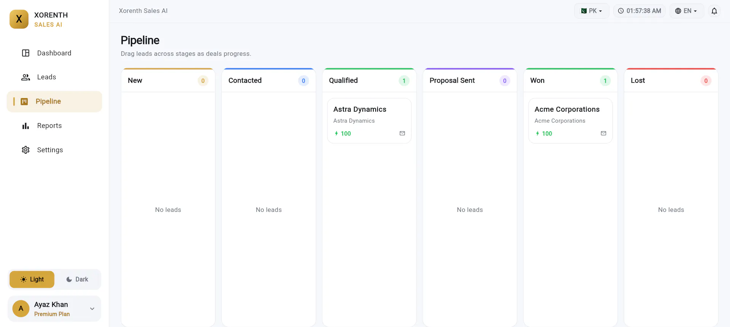Click the sun icon in Light theme button
Viewport: 730px width, 327px height.
(x=24, y=280)
